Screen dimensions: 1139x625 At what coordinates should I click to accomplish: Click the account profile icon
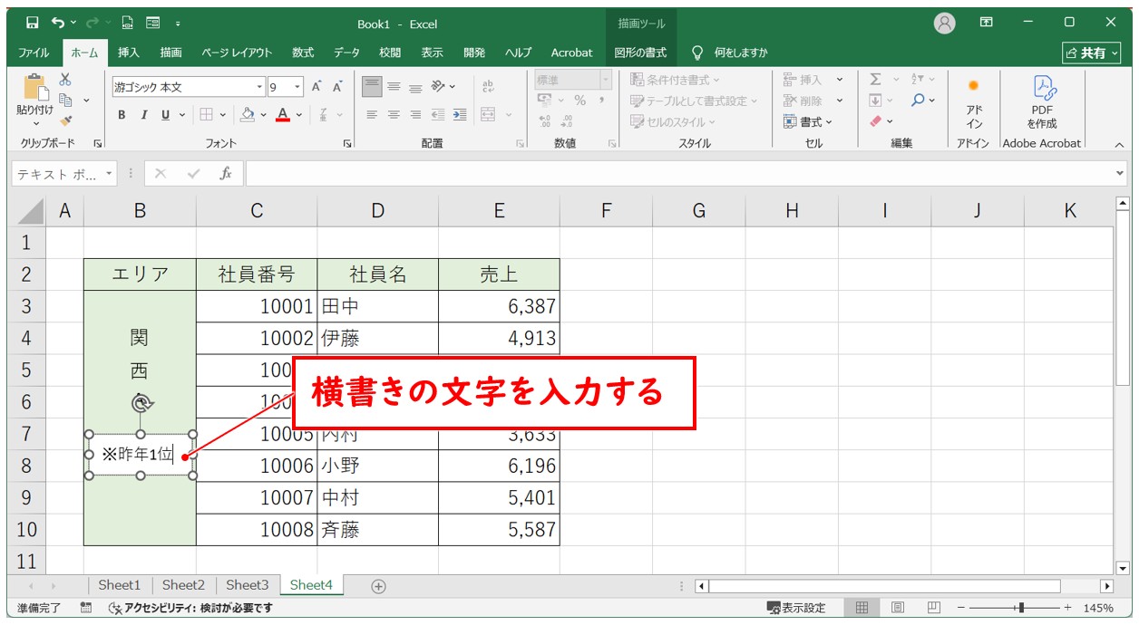tap(945, 24)
